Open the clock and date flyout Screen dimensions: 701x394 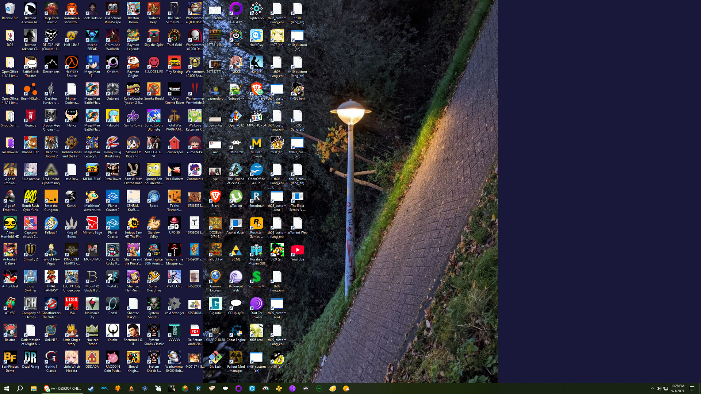pos(677,389)
